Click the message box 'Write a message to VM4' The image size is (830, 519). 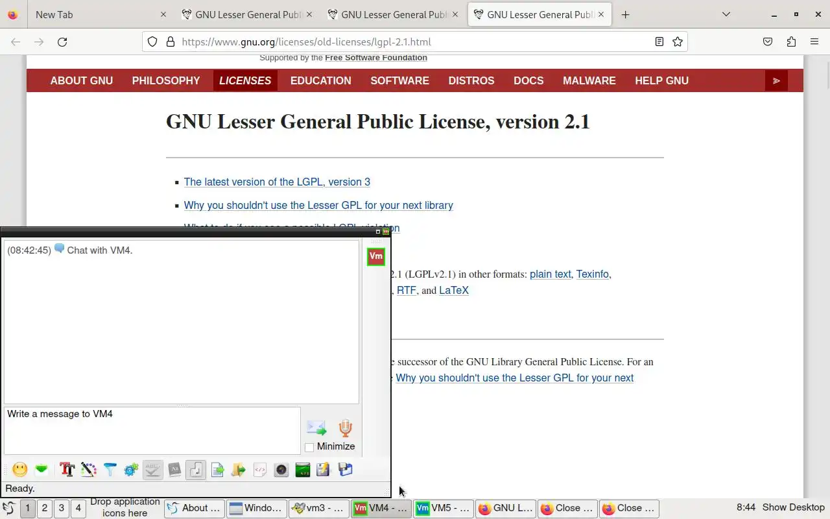coord(152,430)
